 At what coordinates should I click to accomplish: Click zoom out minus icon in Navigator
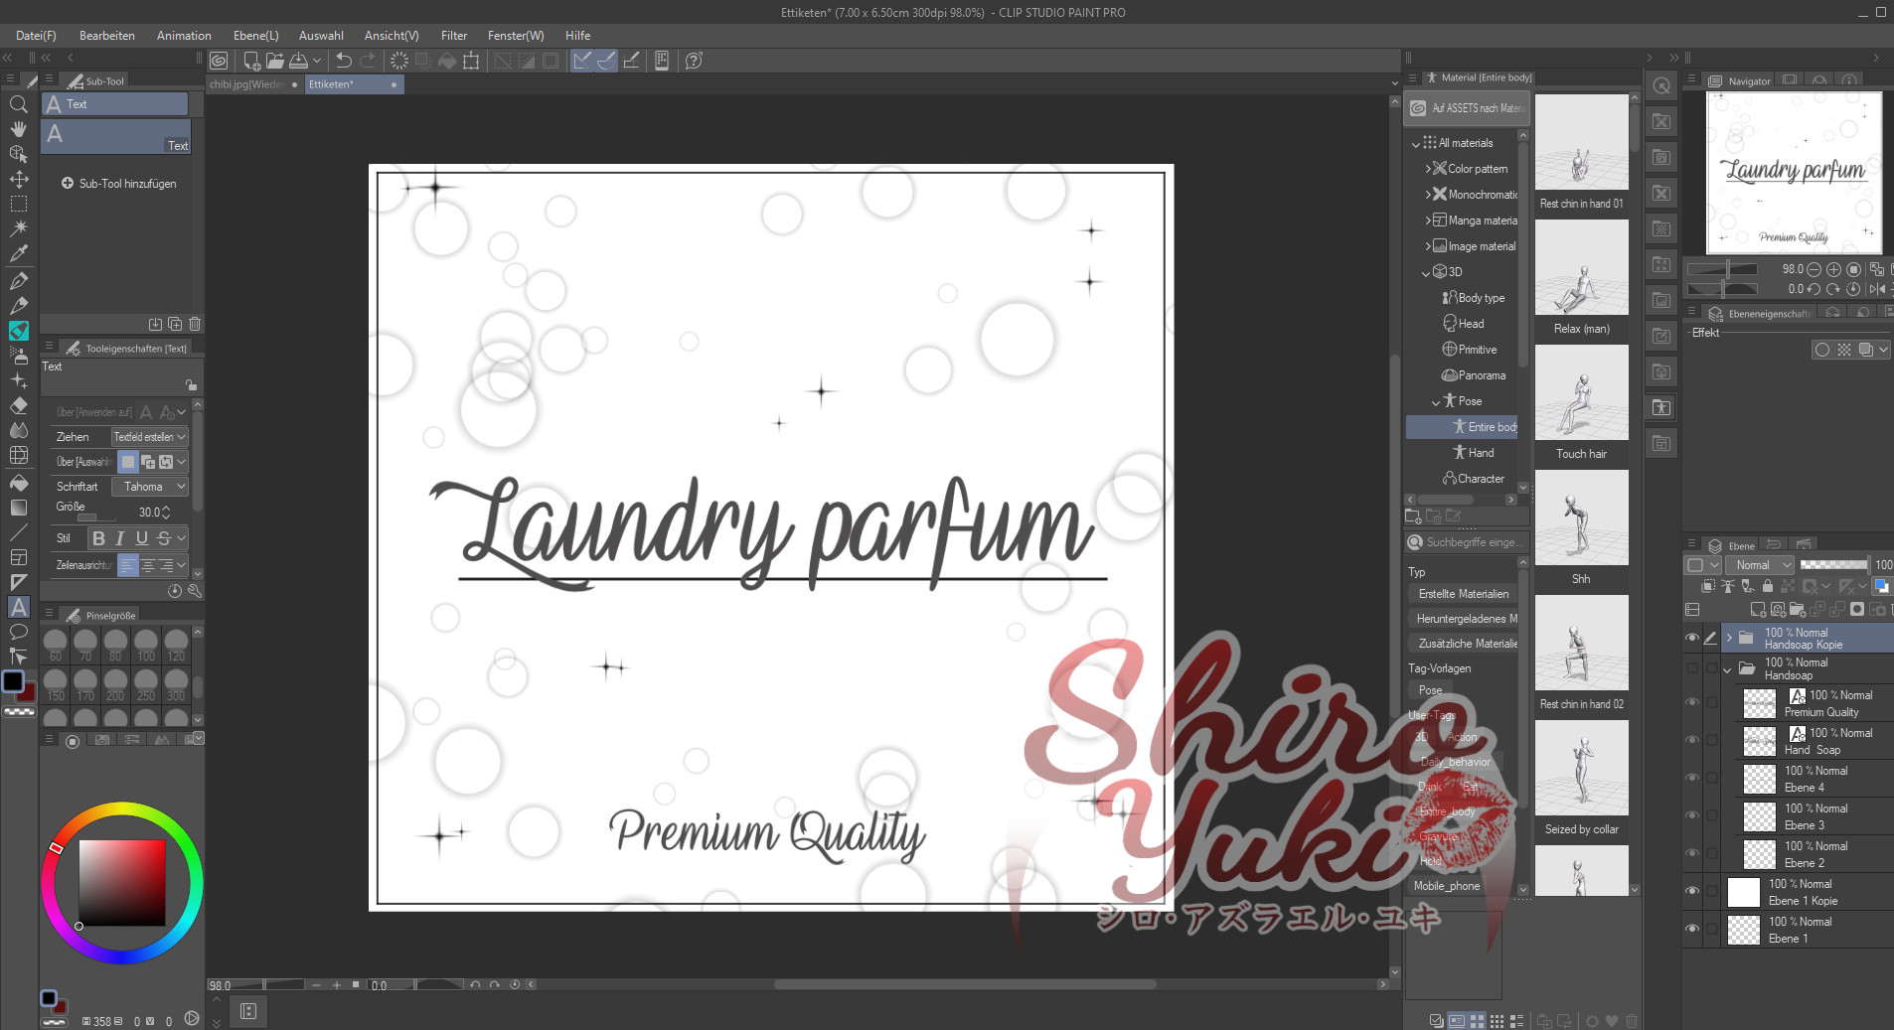1814,269
